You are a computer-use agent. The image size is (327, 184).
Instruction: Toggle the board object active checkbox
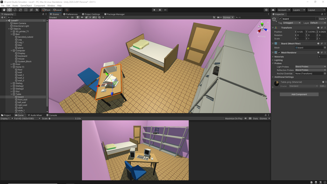pos(280,19)
